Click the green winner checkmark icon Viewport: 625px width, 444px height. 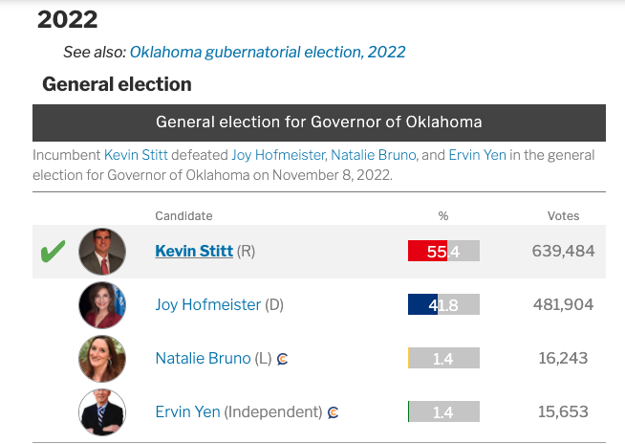(x=54, y=252)
